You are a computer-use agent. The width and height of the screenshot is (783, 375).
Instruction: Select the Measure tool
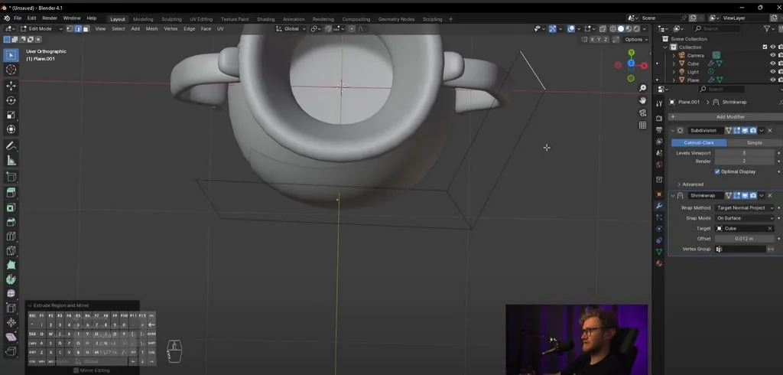11,161
